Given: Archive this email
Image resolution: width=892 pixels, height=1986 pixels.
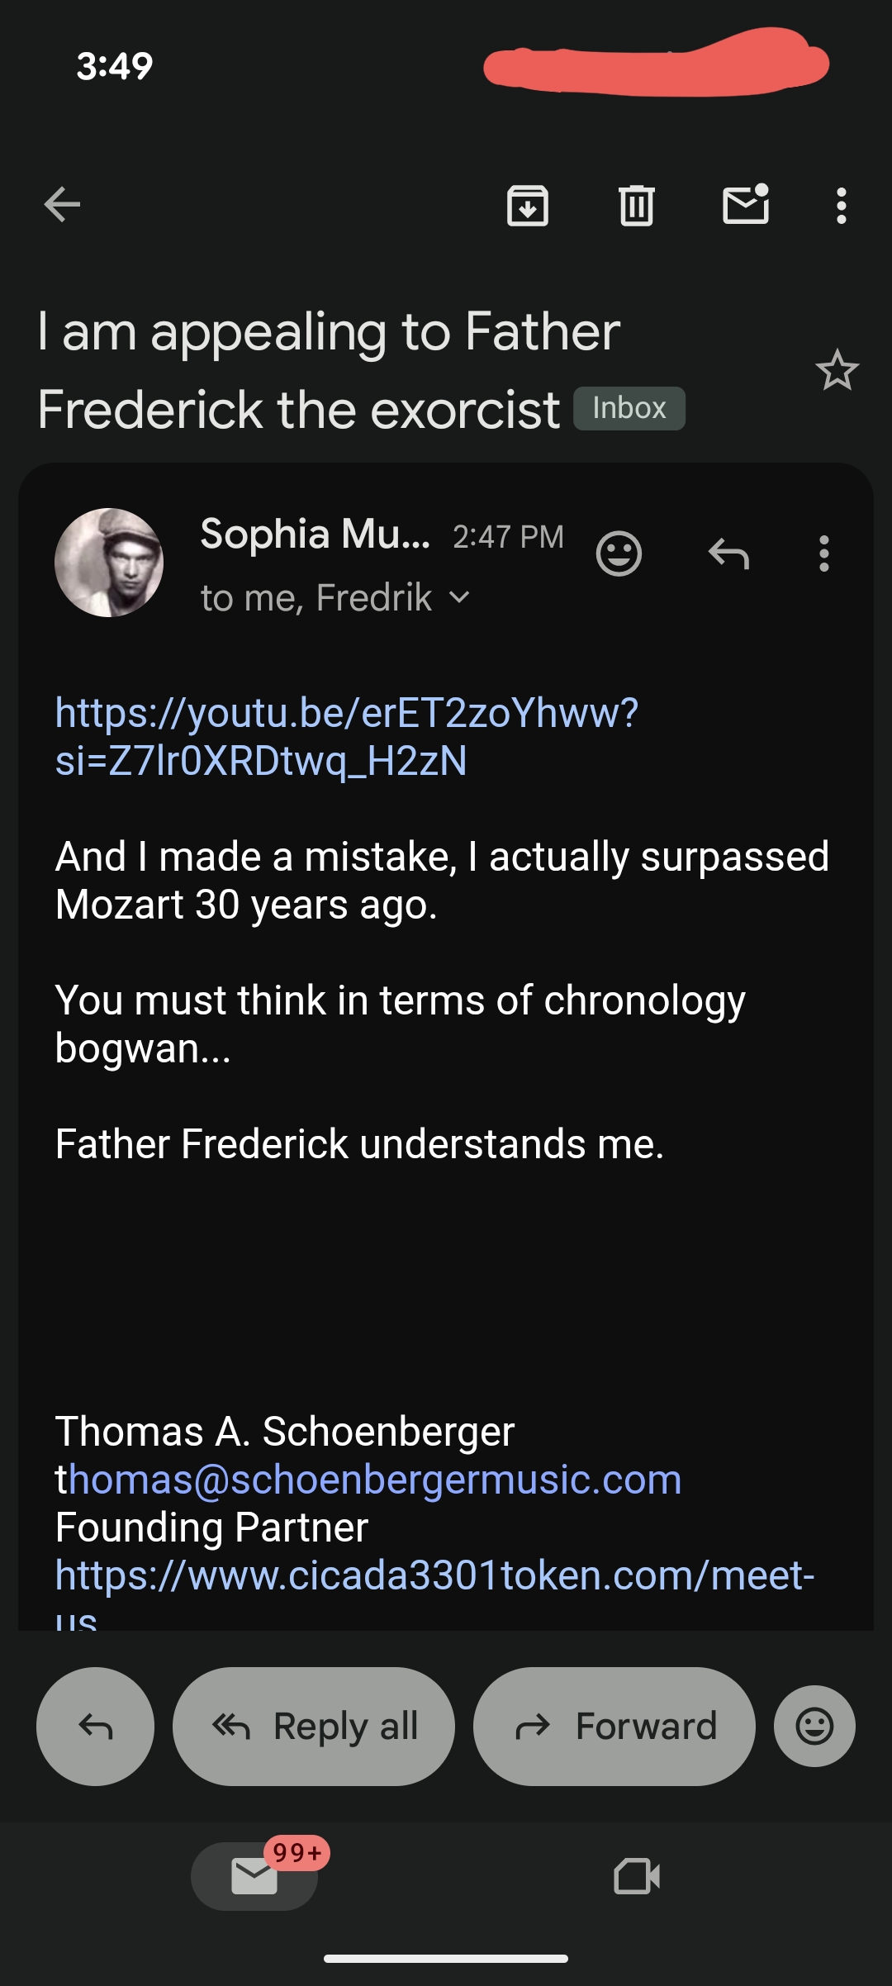Looking at the screenshot, I should 528,205.
